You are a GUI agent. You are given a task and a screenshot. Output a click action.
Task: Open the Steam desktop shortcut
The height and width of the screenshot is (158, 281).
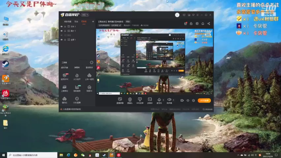tap(6, 65)
